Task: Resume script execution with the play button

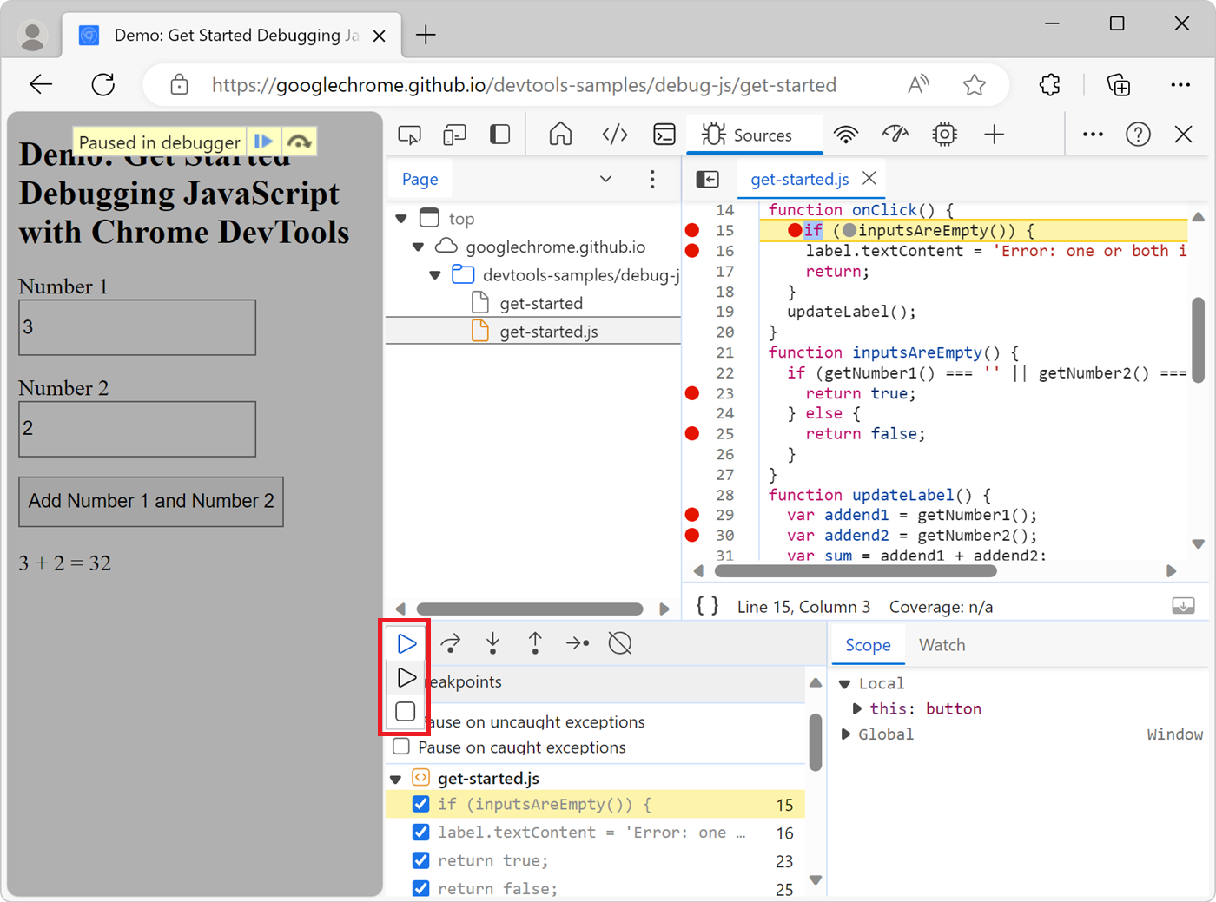Action: pos(406,643)
